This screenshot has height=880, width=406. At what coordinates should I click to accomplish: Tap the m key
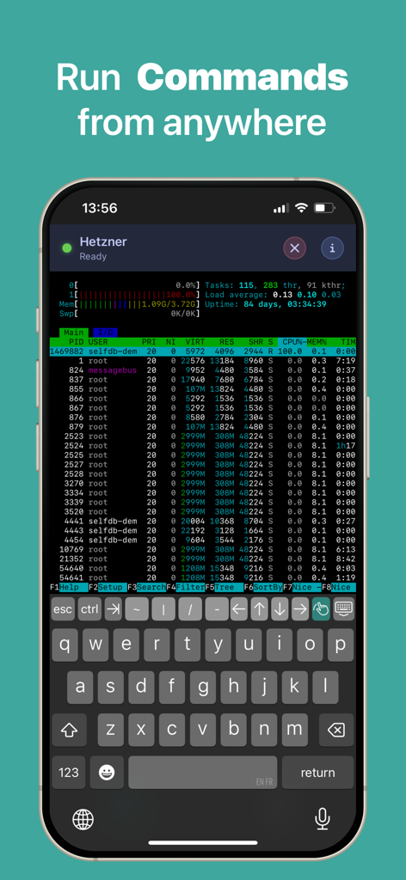point(295,730)
